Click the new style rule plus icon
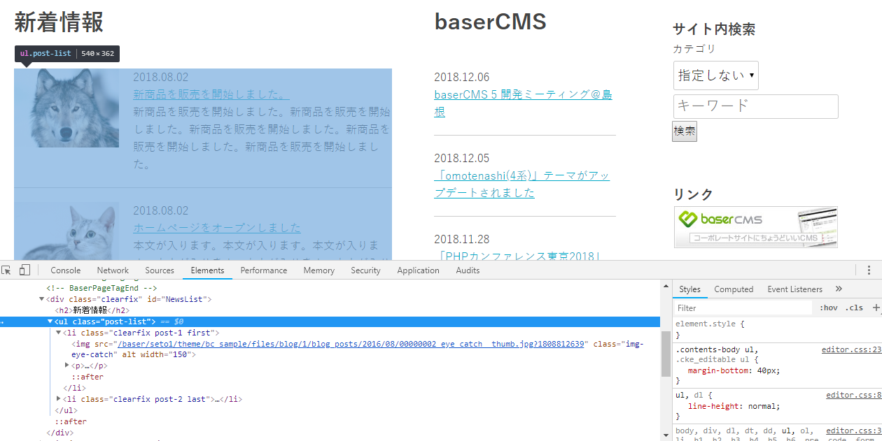Image resolution: width=882 pixels, height=441 pixels. point(875,308)
